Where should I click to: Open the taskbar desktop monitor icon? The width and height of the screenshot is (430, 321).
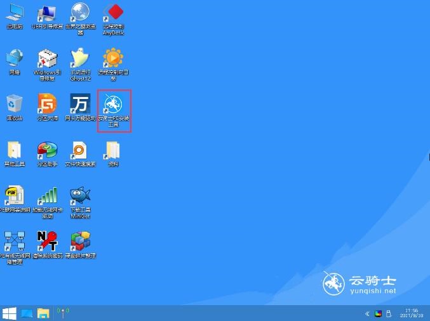pyautogui.click(x=27, y=313)
